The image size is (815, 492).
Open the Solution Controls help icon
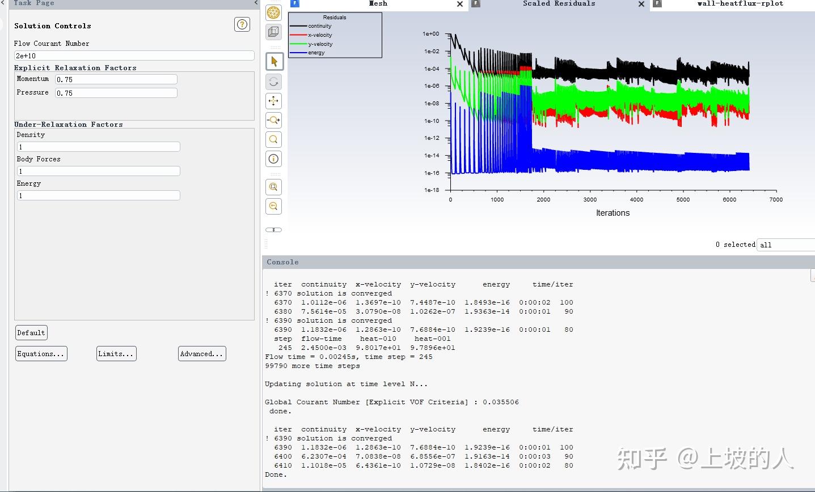(x=242, y=24)
